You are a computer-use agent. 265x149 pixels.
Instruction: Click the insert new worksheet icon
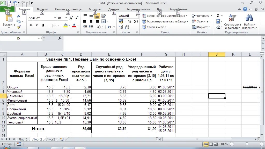pos(62,139)
